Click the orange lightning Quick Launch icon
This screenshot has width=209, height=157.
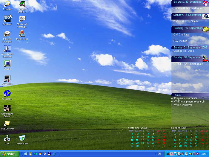(40, 154)
